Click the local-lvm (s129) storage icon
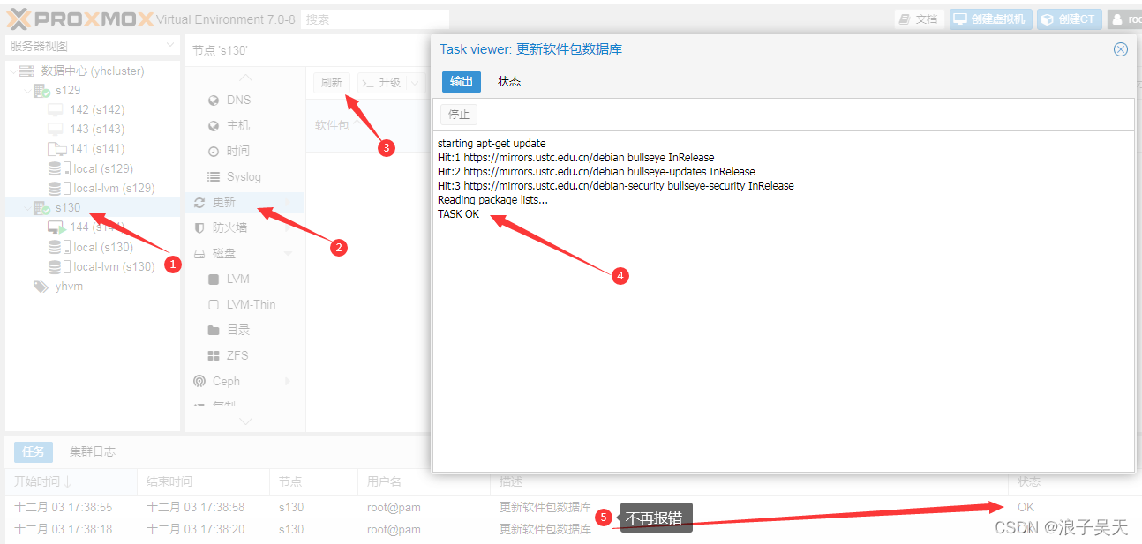The image size is (1142, 544). [x=59, y=188]
